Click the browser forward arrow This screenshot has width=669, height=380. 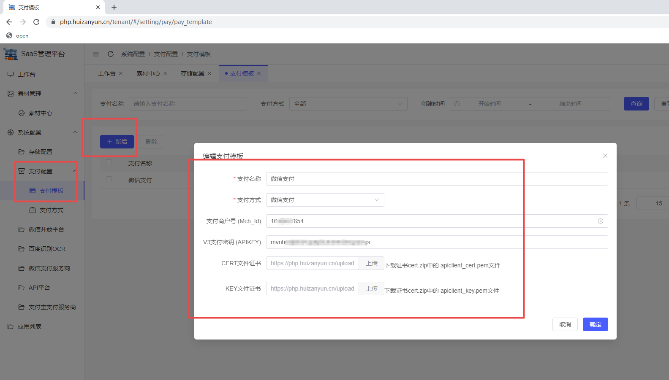[23, 22]
